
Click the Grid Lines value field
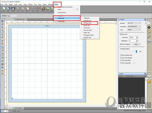click(x=132, y=37)
